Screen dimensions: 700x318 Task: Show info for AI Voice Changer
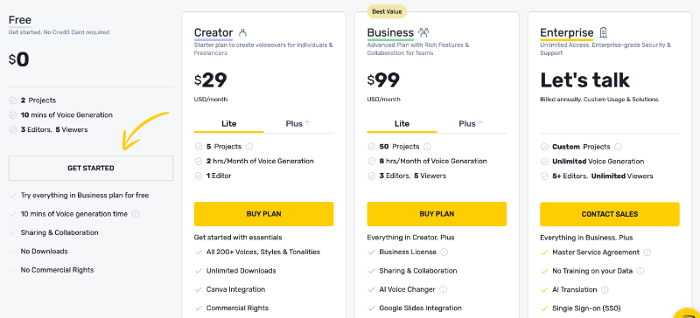pos(443,289)
